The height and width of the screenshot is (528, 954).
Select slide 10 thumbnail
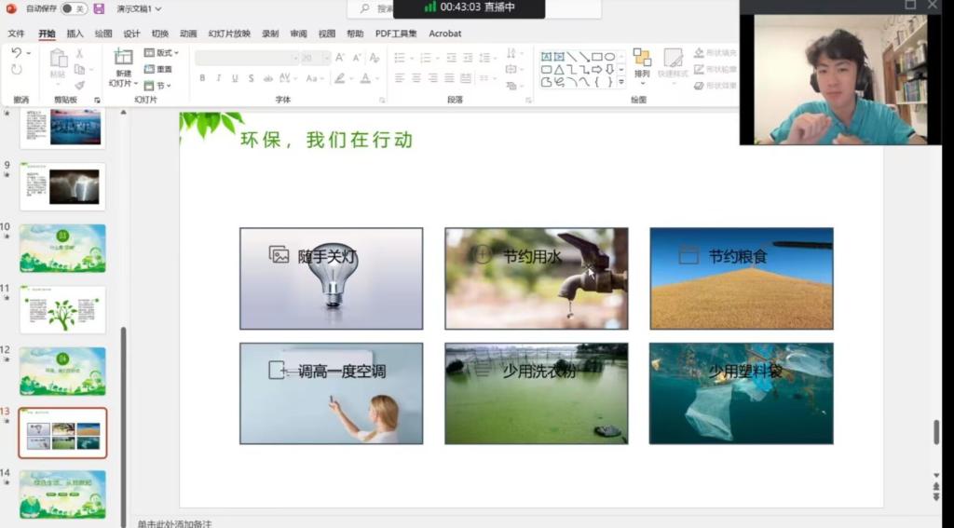62,249
